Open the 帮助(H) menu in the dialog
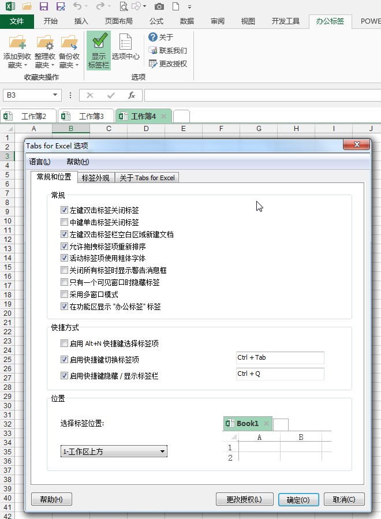 click(78, 162)
